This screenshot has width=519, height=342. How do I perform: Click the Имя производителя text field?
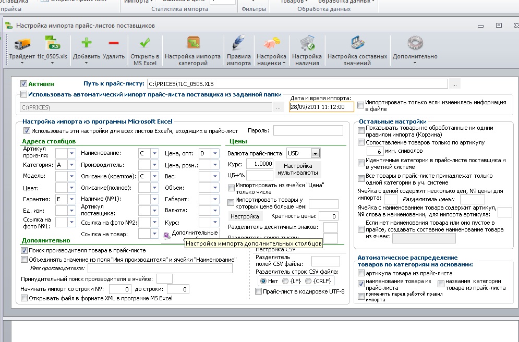coord(160,268)
